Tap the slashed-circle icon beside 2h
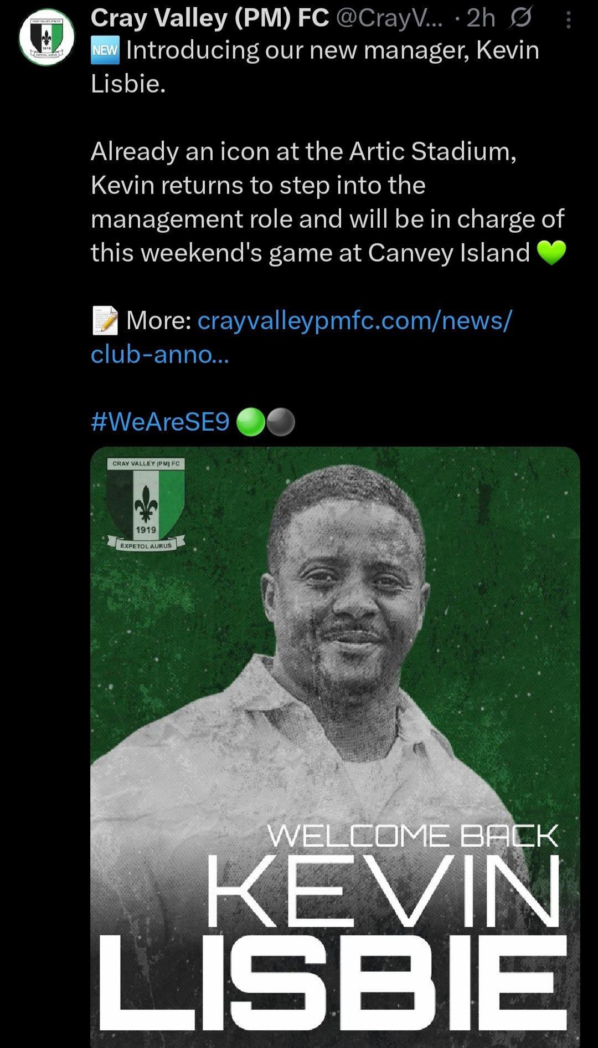The width and height of the screenshot is (598, 1048). point(520,18)
